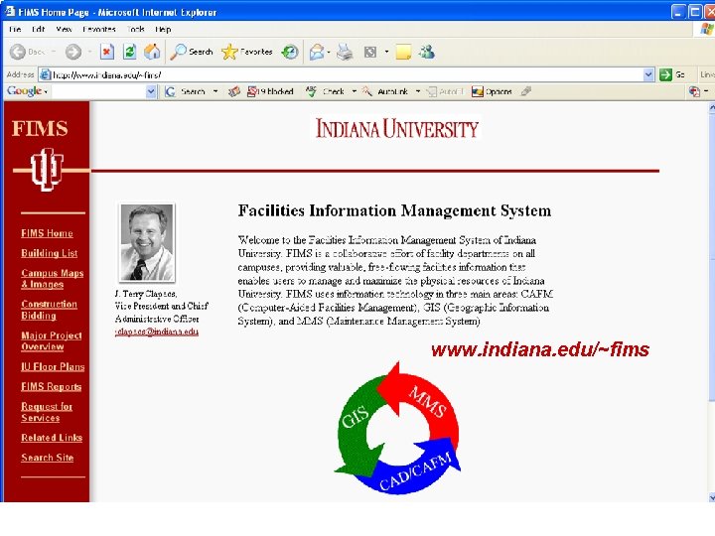Click the Forward navigation arrow

72,52
